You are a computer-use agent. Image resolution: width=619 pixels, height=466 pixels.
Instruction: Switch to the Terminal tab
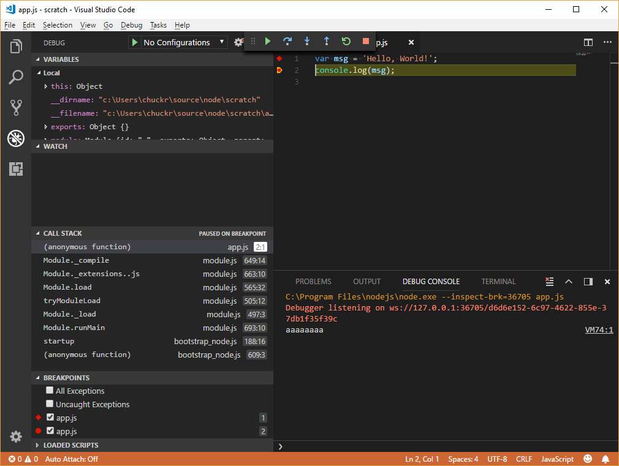point(498,282)
